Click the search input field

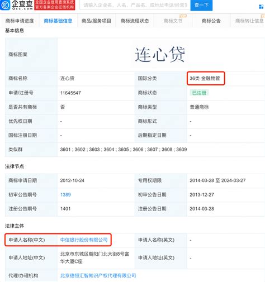point(135,5)
